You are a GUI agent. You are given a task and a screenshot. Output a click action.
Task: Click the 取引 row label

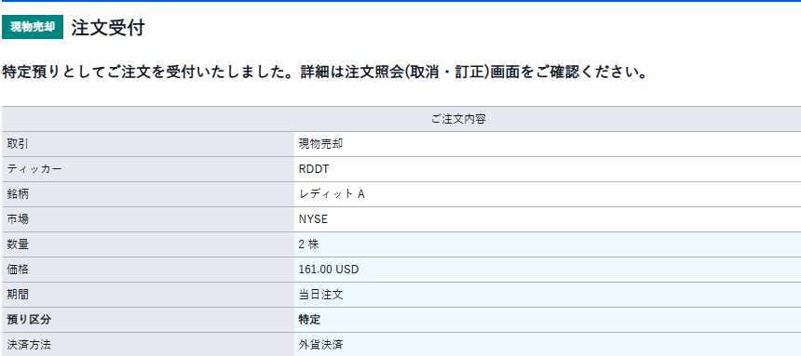pyautogui.click(x=18, y=144)
